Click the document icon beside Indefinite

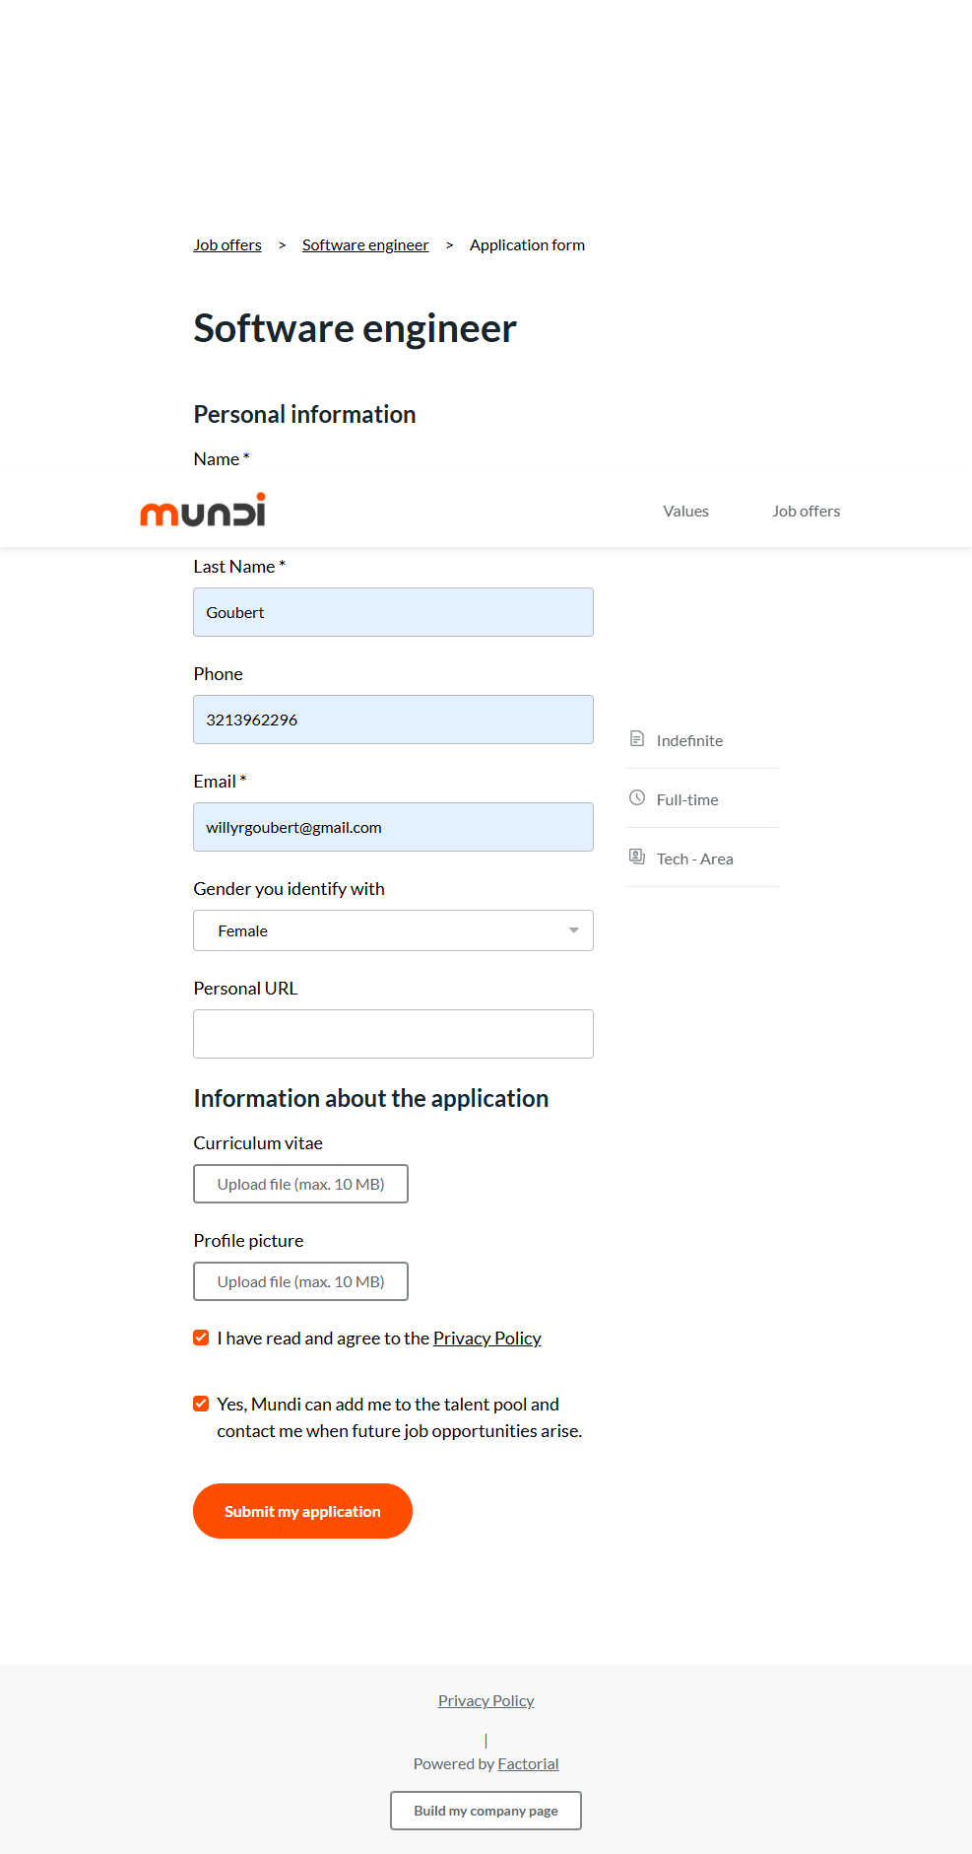[x=637, y=739]
